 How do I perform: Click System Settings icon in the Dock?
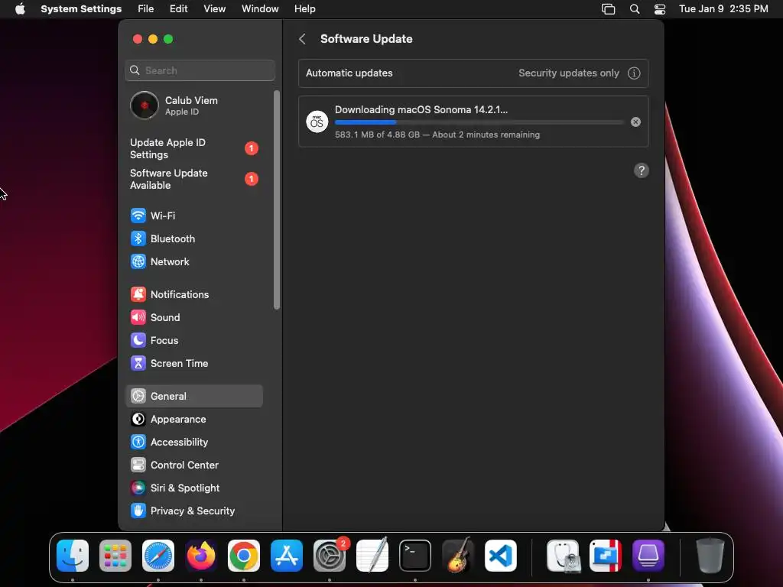coord(330,556)
